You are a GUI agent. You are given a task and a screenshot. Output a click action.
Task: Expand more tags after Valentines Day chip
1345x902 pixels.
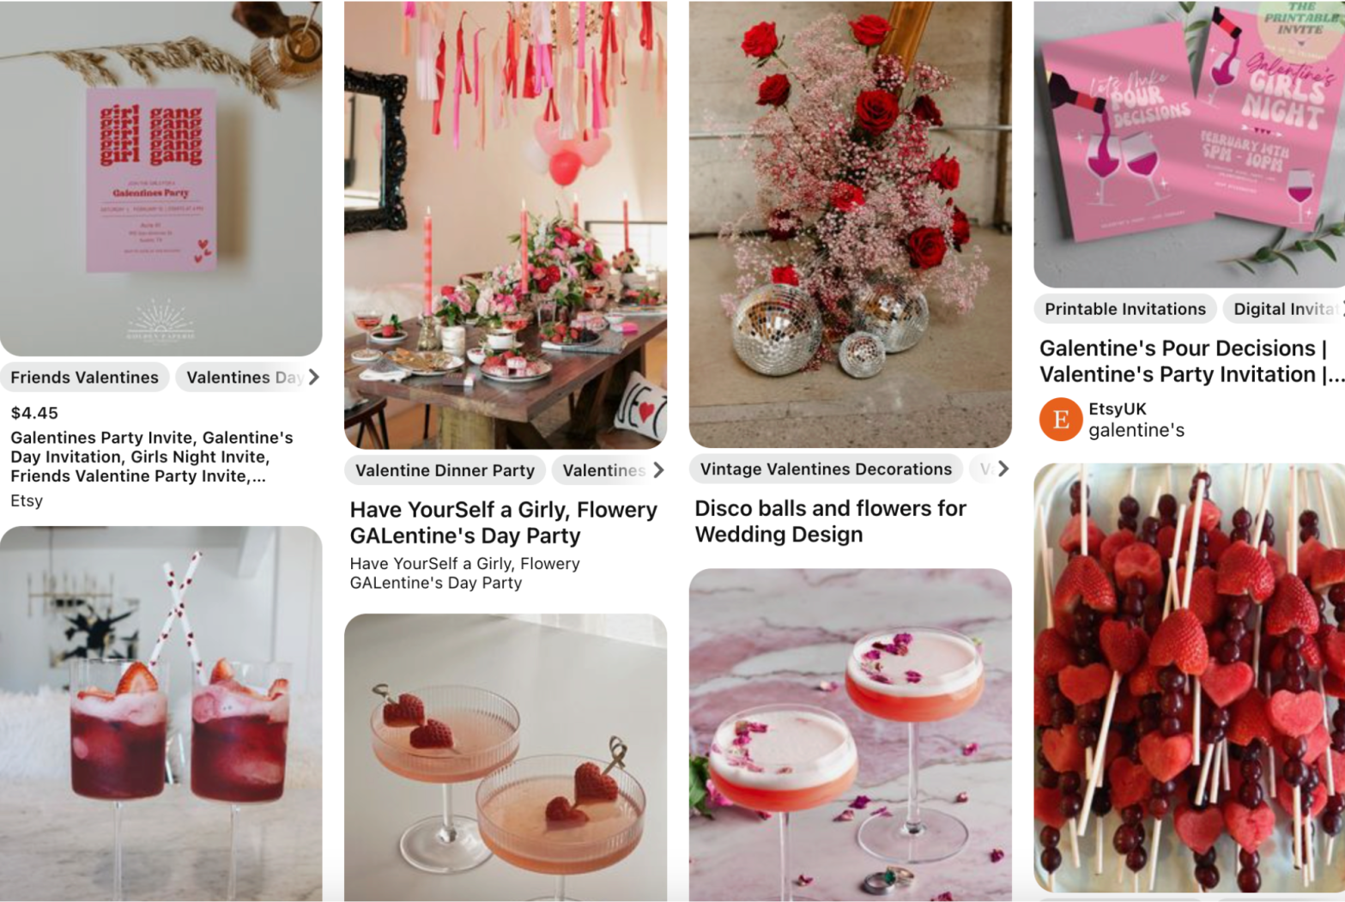tap(314, 377)
